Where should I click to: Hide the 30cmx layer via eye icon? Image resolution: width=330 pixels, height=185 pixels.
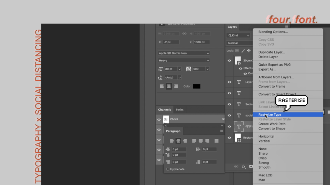(230, 61)
